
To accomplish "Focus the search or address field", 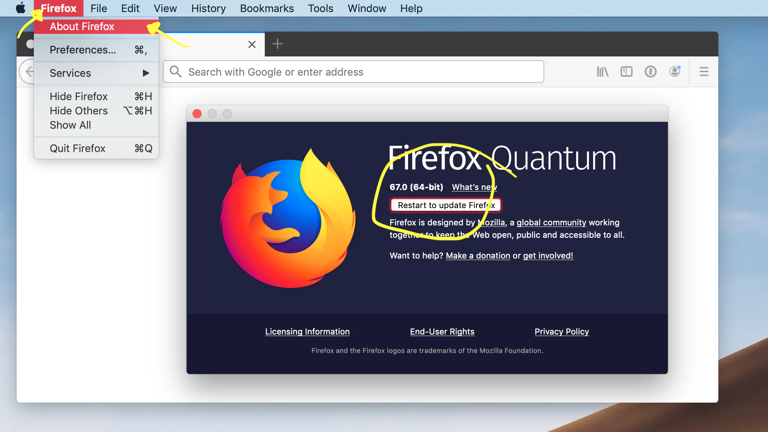I will tap(354, 71).
